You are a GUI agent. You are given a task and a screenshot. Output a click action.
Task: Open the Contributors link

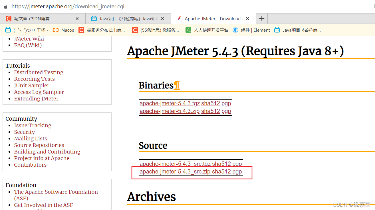point(30,165)
